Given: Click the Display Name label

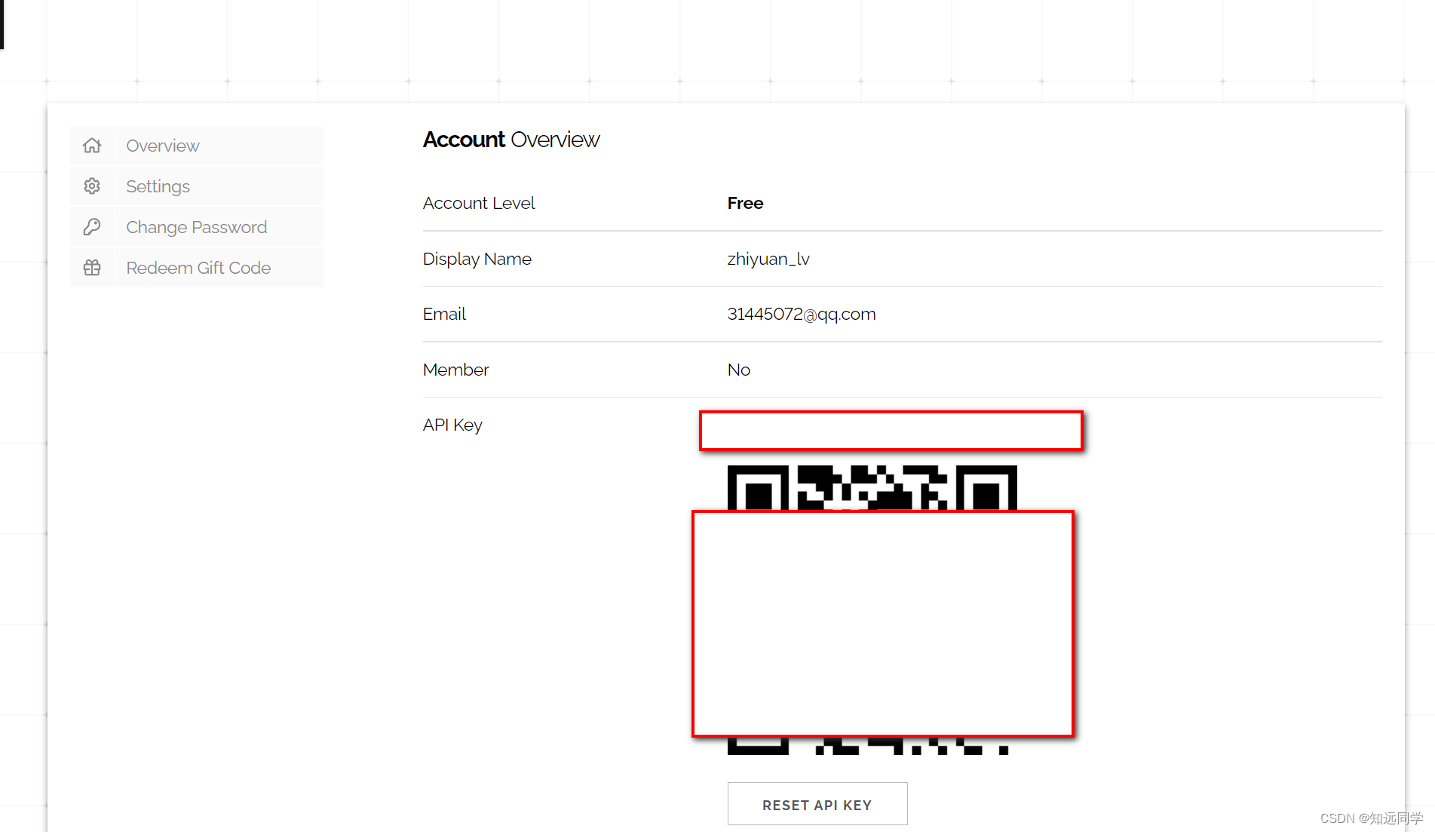Looking at the screenshot, I should coord(477,259).
